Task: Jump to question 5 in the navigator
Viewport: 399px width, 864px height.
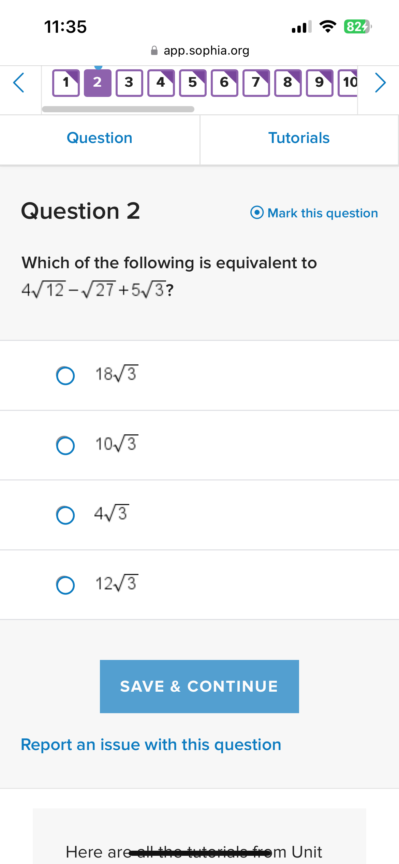Action: click(192, 82)
